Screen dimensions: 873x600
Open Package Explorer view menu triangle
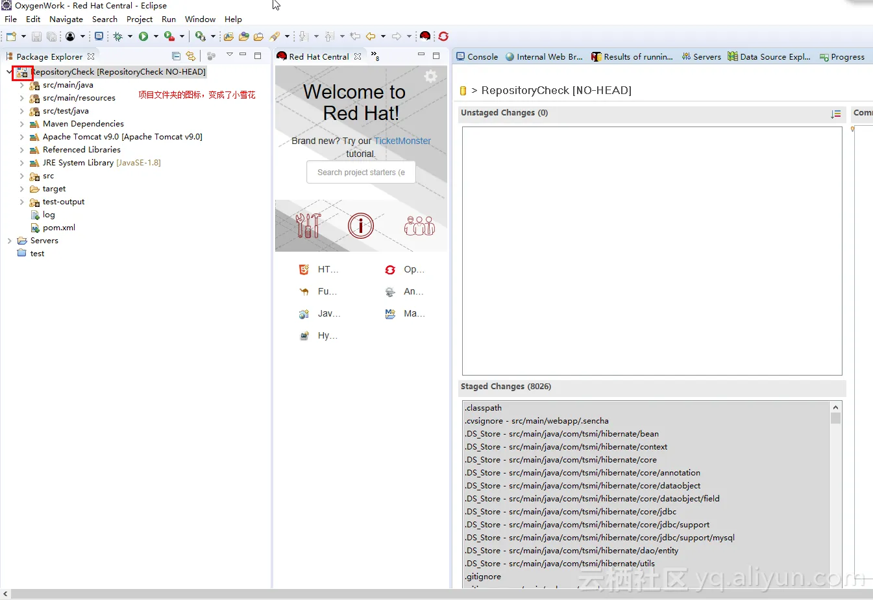point(230,54)
